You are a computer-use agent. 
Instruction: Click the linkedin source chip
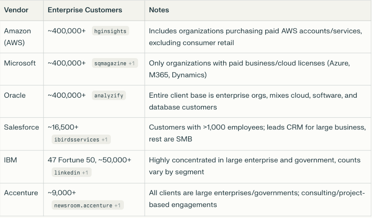click(71, 172)
